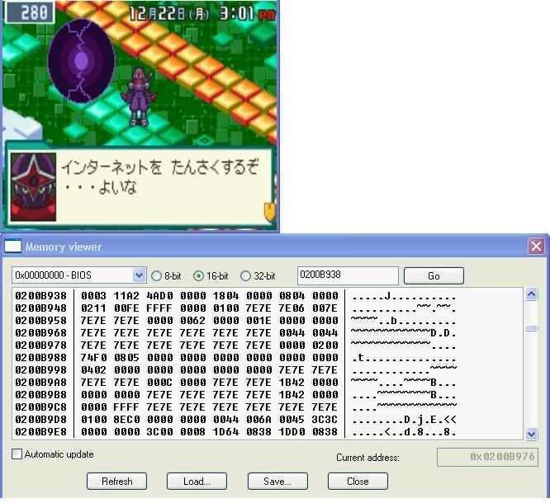Click the Memory viewer title bar icon

[x=13, y=247]
